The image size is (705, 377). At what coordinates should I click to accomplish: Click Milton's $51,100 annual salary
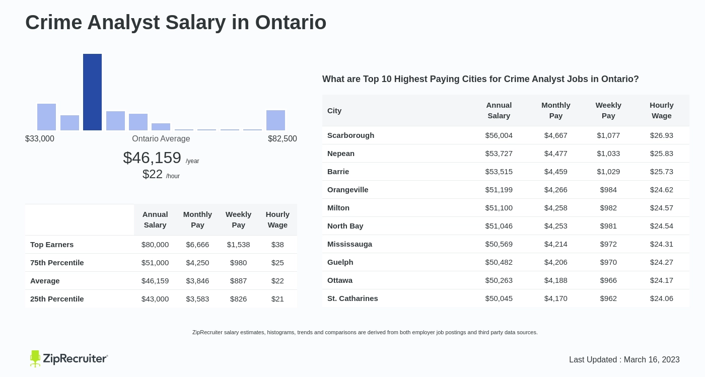tap(499, 207)
